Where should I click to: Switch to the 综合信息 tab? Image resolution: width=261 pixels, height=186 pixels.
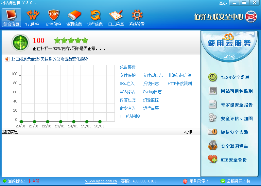tap(11, 18)
